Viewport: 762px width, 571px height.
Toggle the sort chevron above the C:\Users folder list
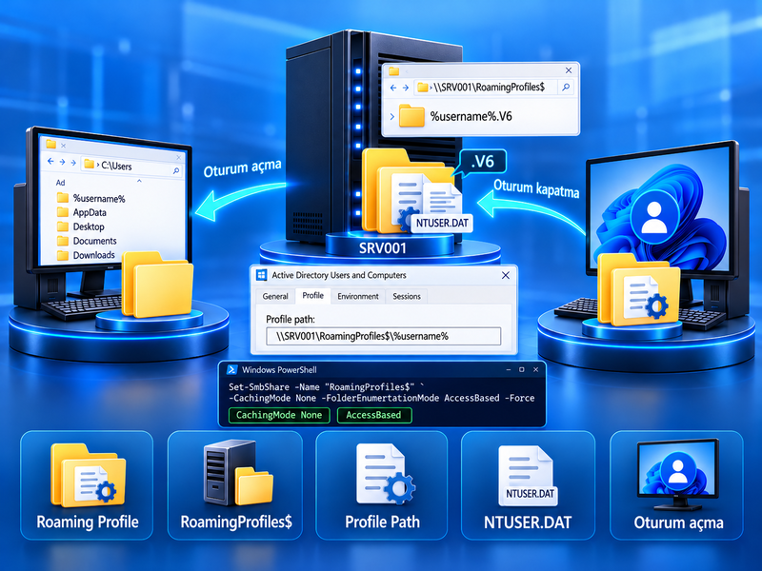pyautogui.click(x=139, y=181)
